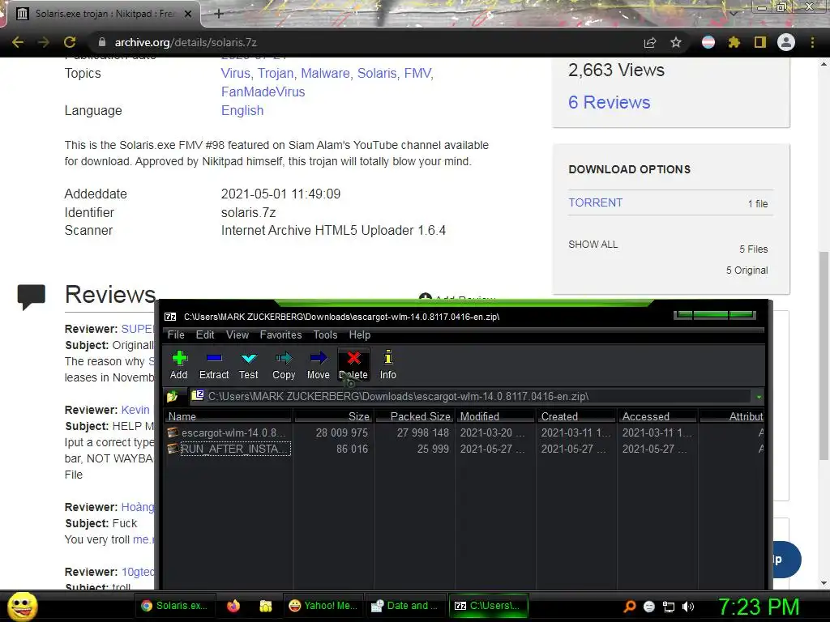The image size is (830, 622).
Task: Open the browser extensions puzzle icon
Action: tap(734, 42)
